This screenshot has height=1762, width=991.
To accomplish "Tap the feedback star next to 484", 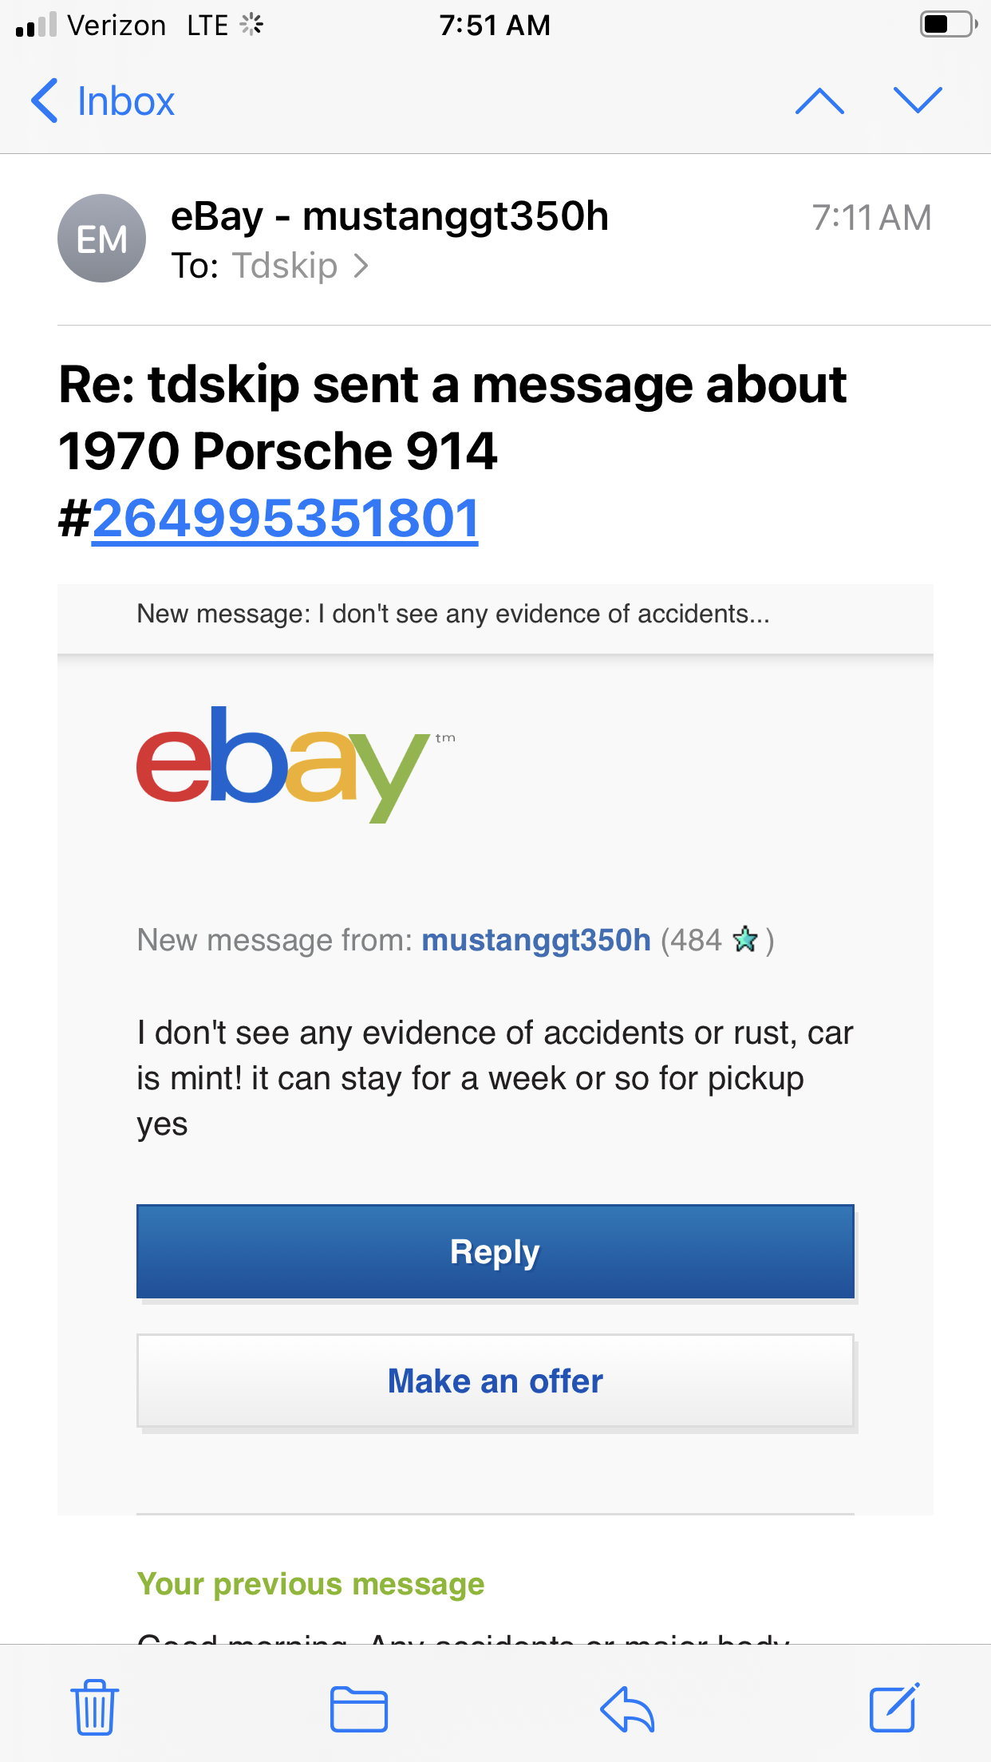I will tap(745, 939).
